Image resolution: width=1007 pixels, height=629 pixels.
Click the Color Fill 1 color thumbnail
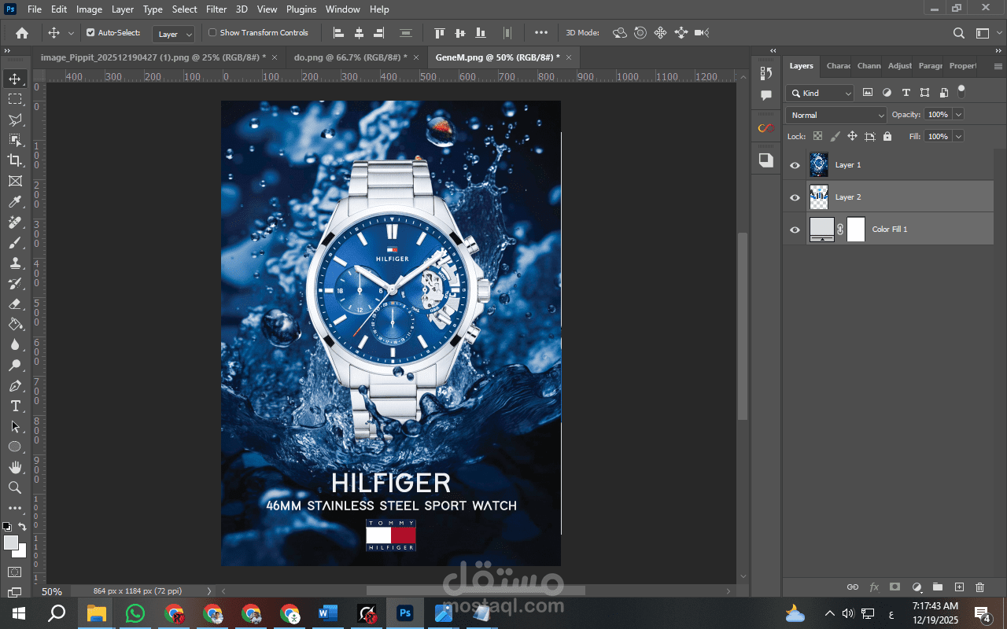click(822, 230)
